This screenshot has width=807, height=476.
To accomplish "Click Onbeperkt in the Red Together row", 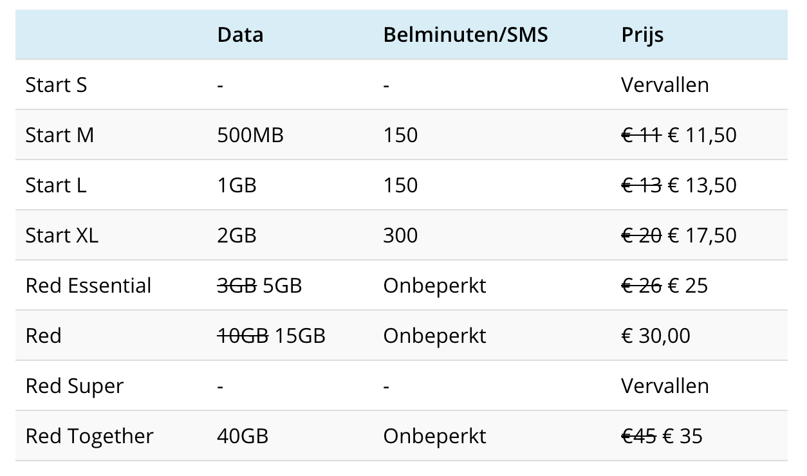I will click(434, 436).
